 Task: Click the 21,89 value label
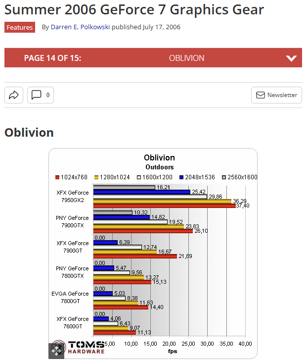(x=185, y=256)
